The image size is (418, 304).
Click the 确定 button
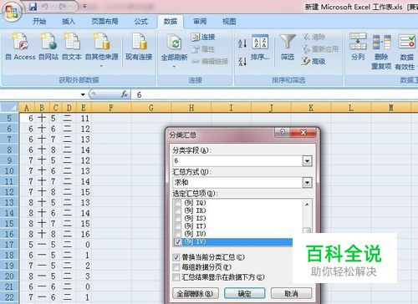(245, 293)
